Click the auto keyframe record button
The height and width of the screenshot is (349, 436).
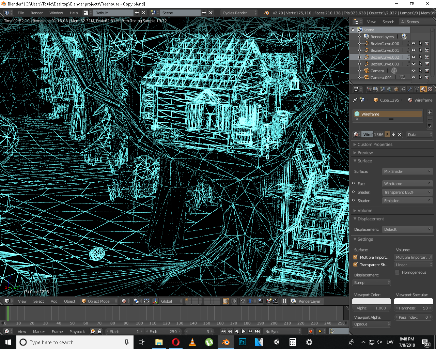310,331
